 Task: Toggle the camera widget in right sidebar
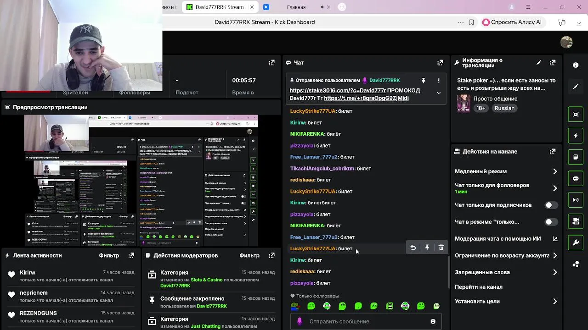tap(576, 221)
